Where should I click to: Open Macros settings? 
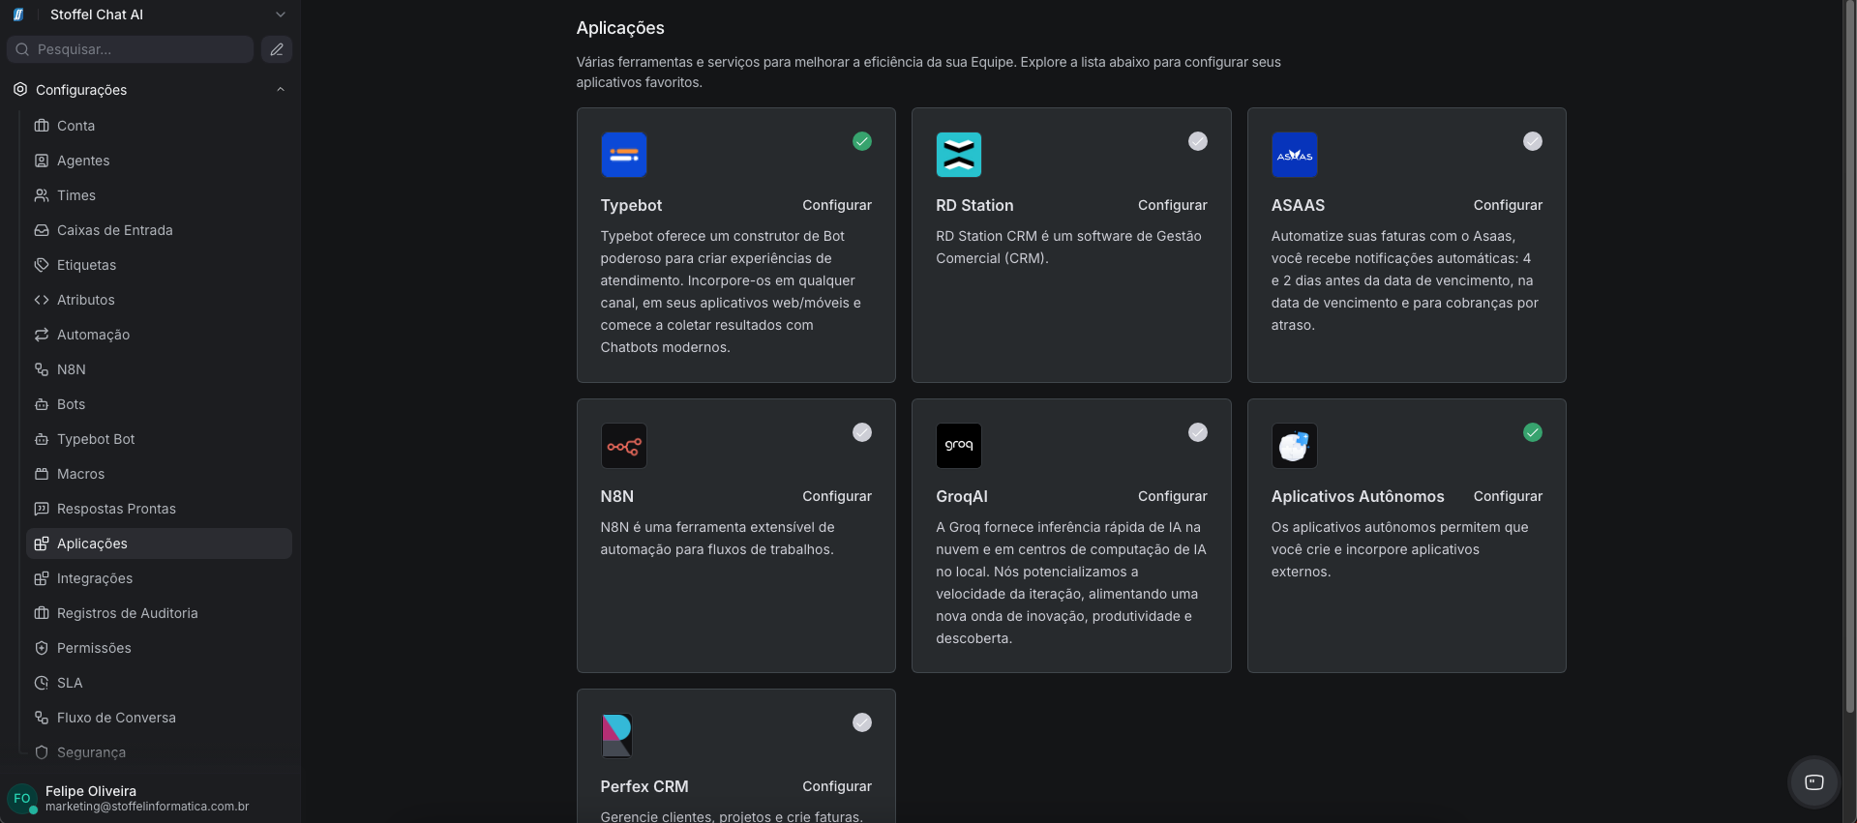[x=159, y=474]
